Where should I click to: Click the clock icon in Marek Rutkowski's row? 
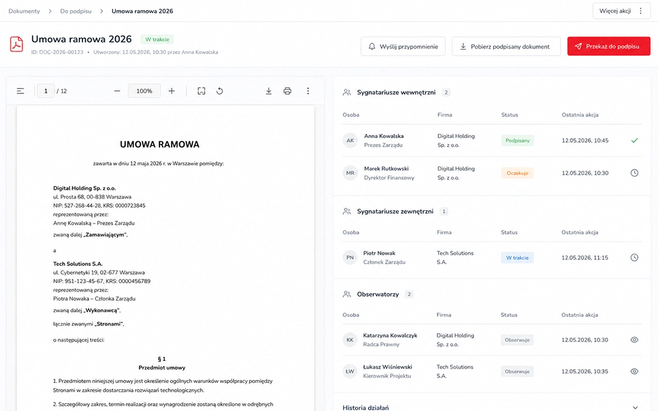point(635,173)
